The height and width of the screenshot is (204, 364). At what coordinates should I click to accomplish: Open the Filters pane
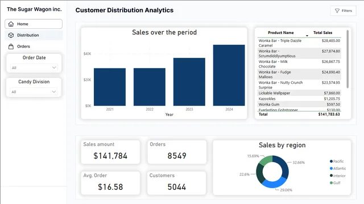point(343,11)
